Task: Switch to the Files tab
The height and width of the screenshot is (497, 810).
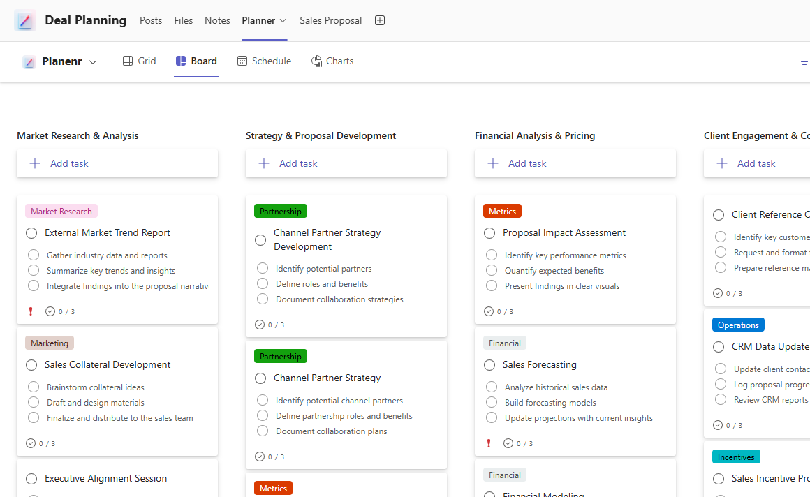Action: (x=183, y=20)
